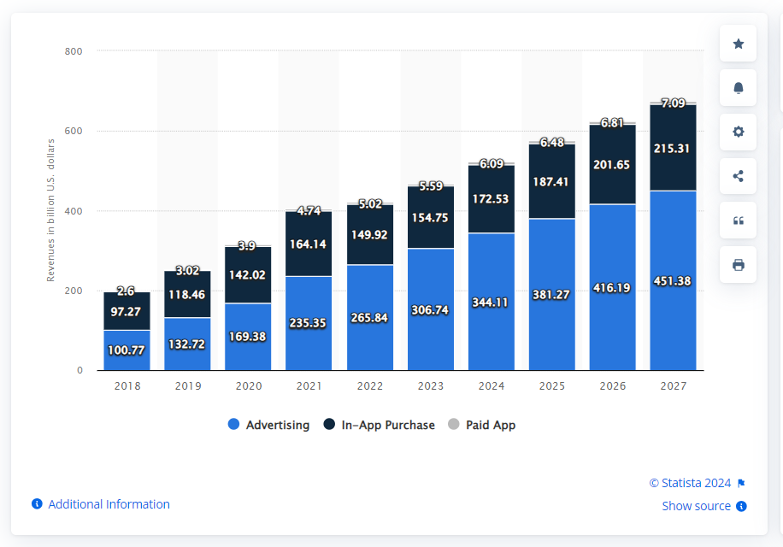Click the 2018 year label on the x-axis
The image size is (783, 547).
(127, 385)
